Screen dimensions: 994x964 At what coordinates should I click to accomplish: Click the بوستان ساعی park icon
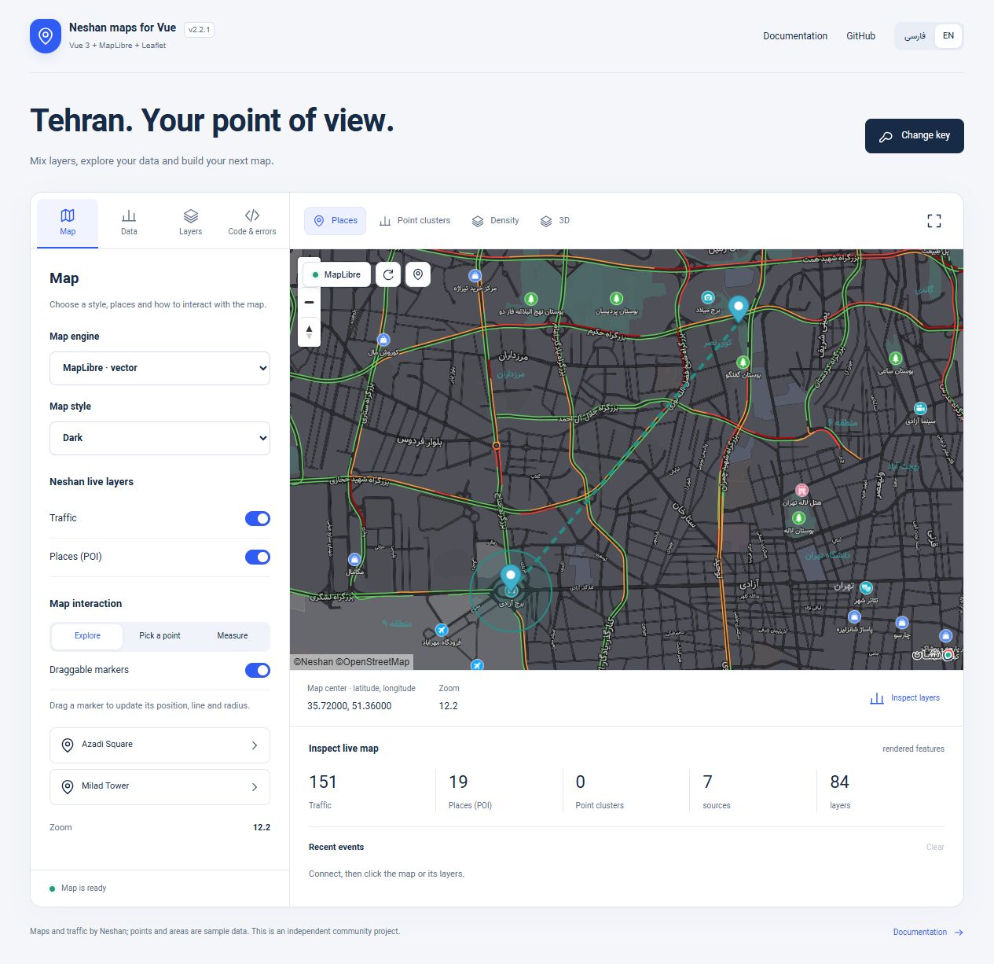[895, 359]
